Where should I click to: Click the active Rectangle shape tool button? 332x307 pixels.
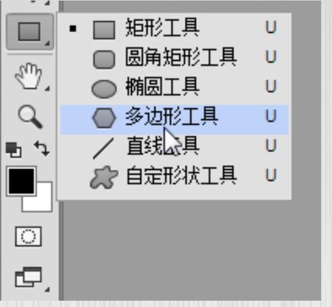point(29,32)
